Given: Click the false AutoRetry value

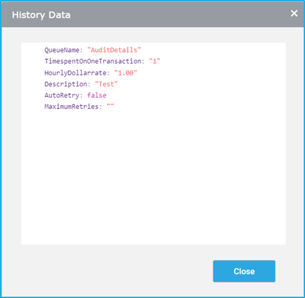Looking at the screenshot, I should coord(97,95).
